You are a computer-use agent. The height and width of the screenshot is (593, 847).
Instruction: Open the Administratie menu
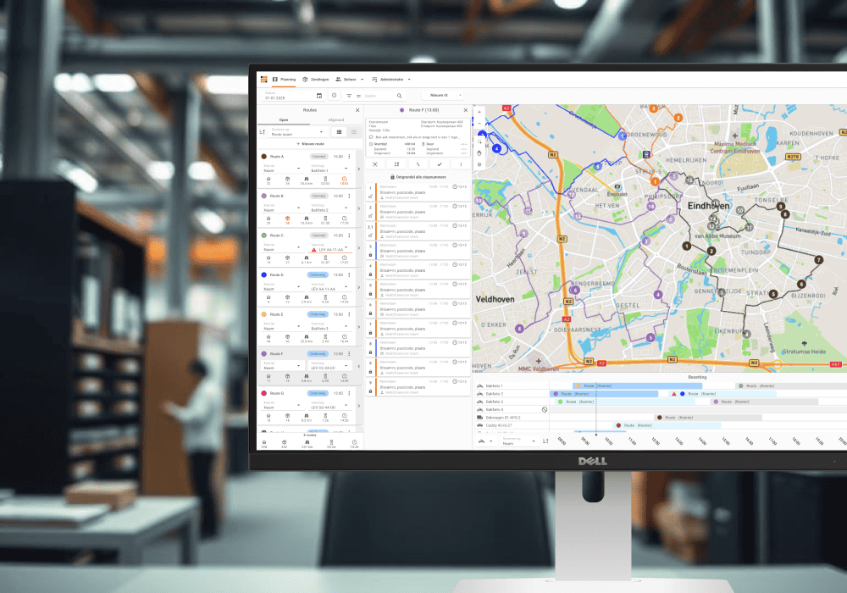click(391, 80)
